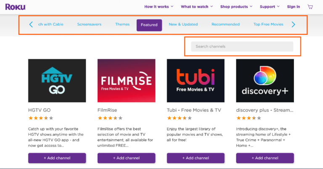Click the FilmRise star rating
This screenshot has height=169, width=323.
110,118
